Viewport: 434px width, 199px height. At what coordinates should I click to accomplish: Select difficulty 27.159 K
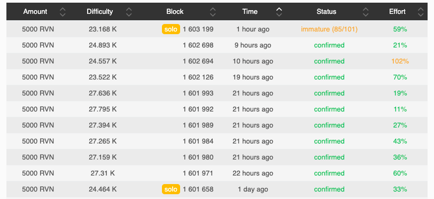[x=103, y=157]
